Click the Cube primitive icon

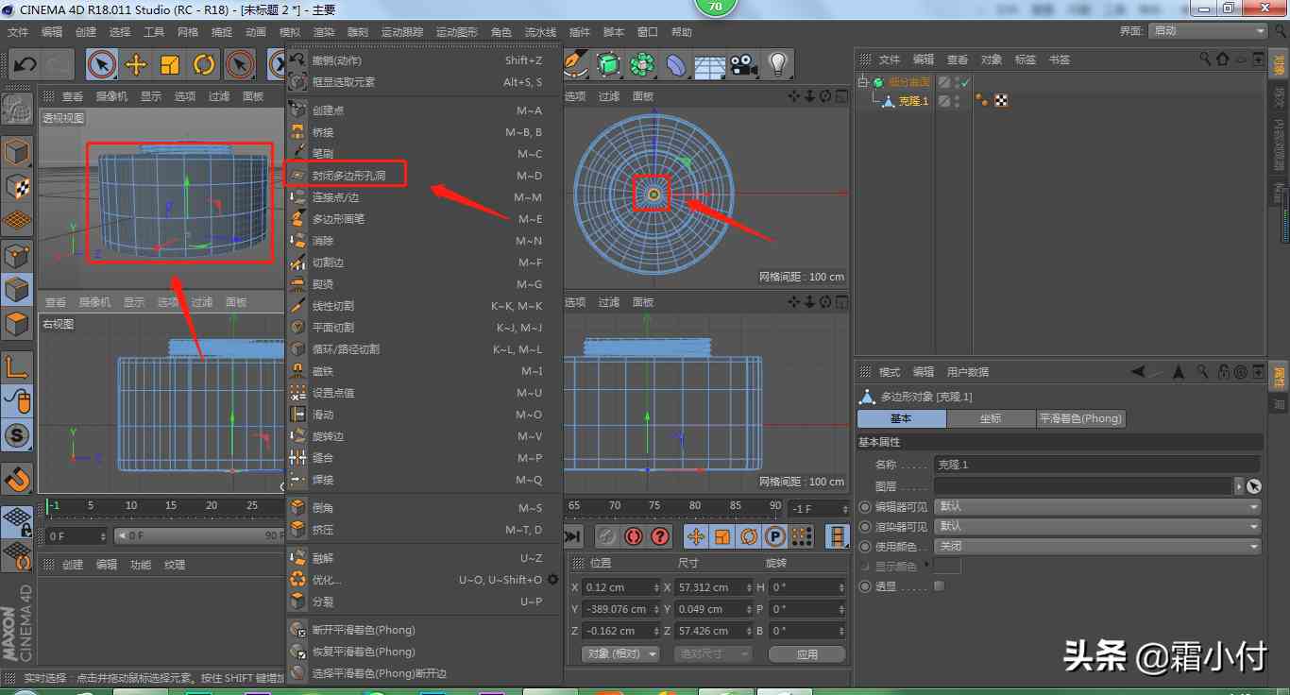[x=607, y=64]
